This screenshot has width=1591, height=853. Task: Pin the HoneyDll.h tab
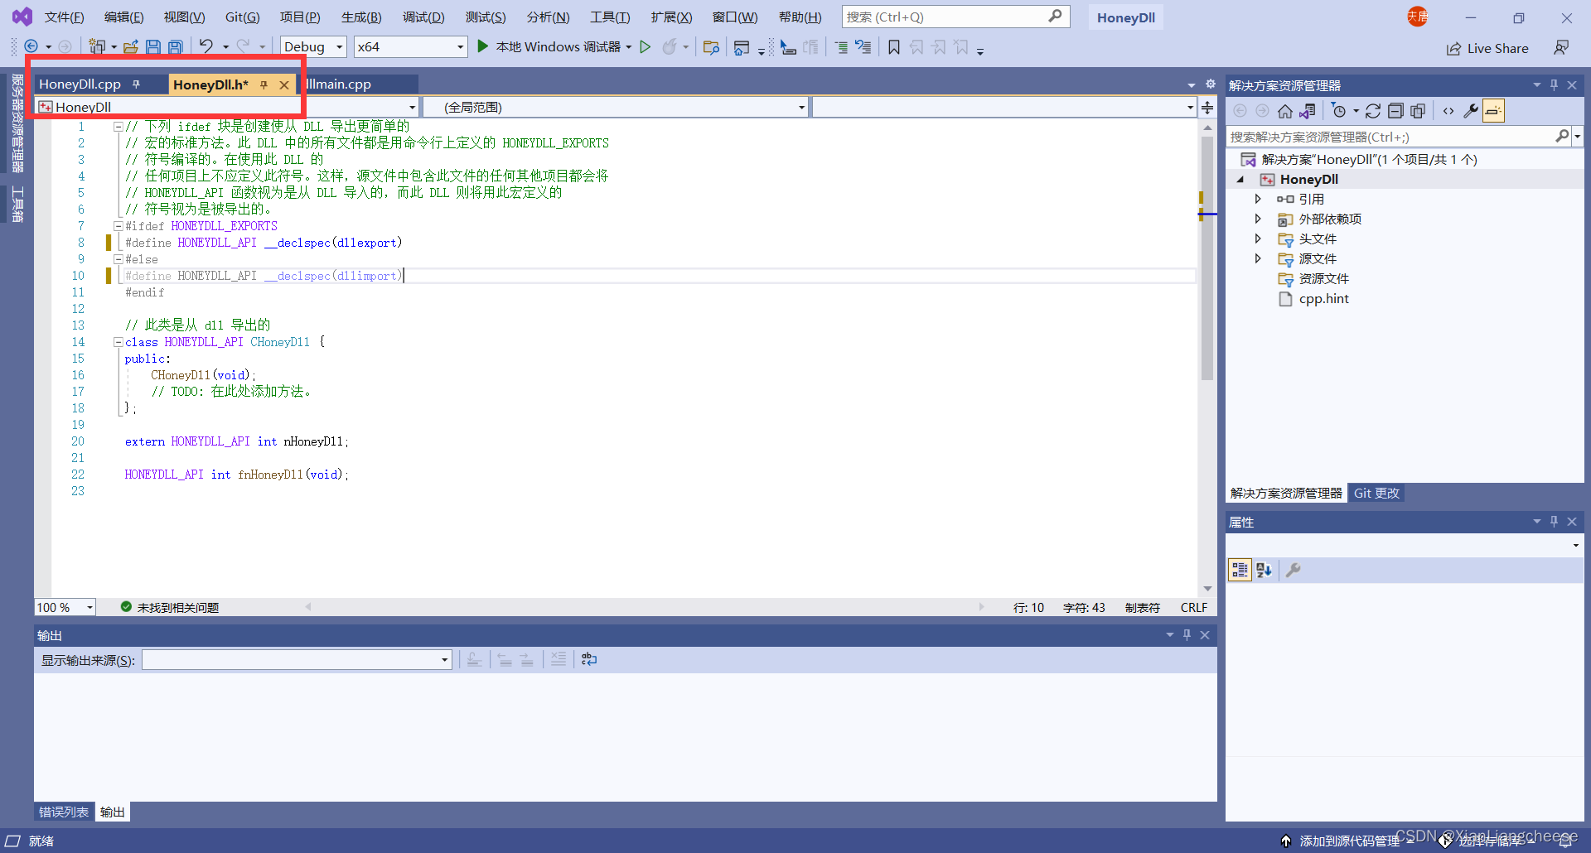(x=264, y=84)
